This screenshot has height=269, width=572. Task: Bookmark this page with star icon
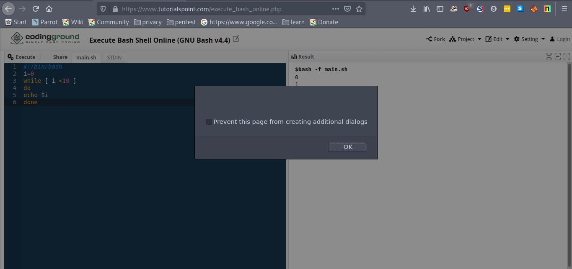[359, 9]
